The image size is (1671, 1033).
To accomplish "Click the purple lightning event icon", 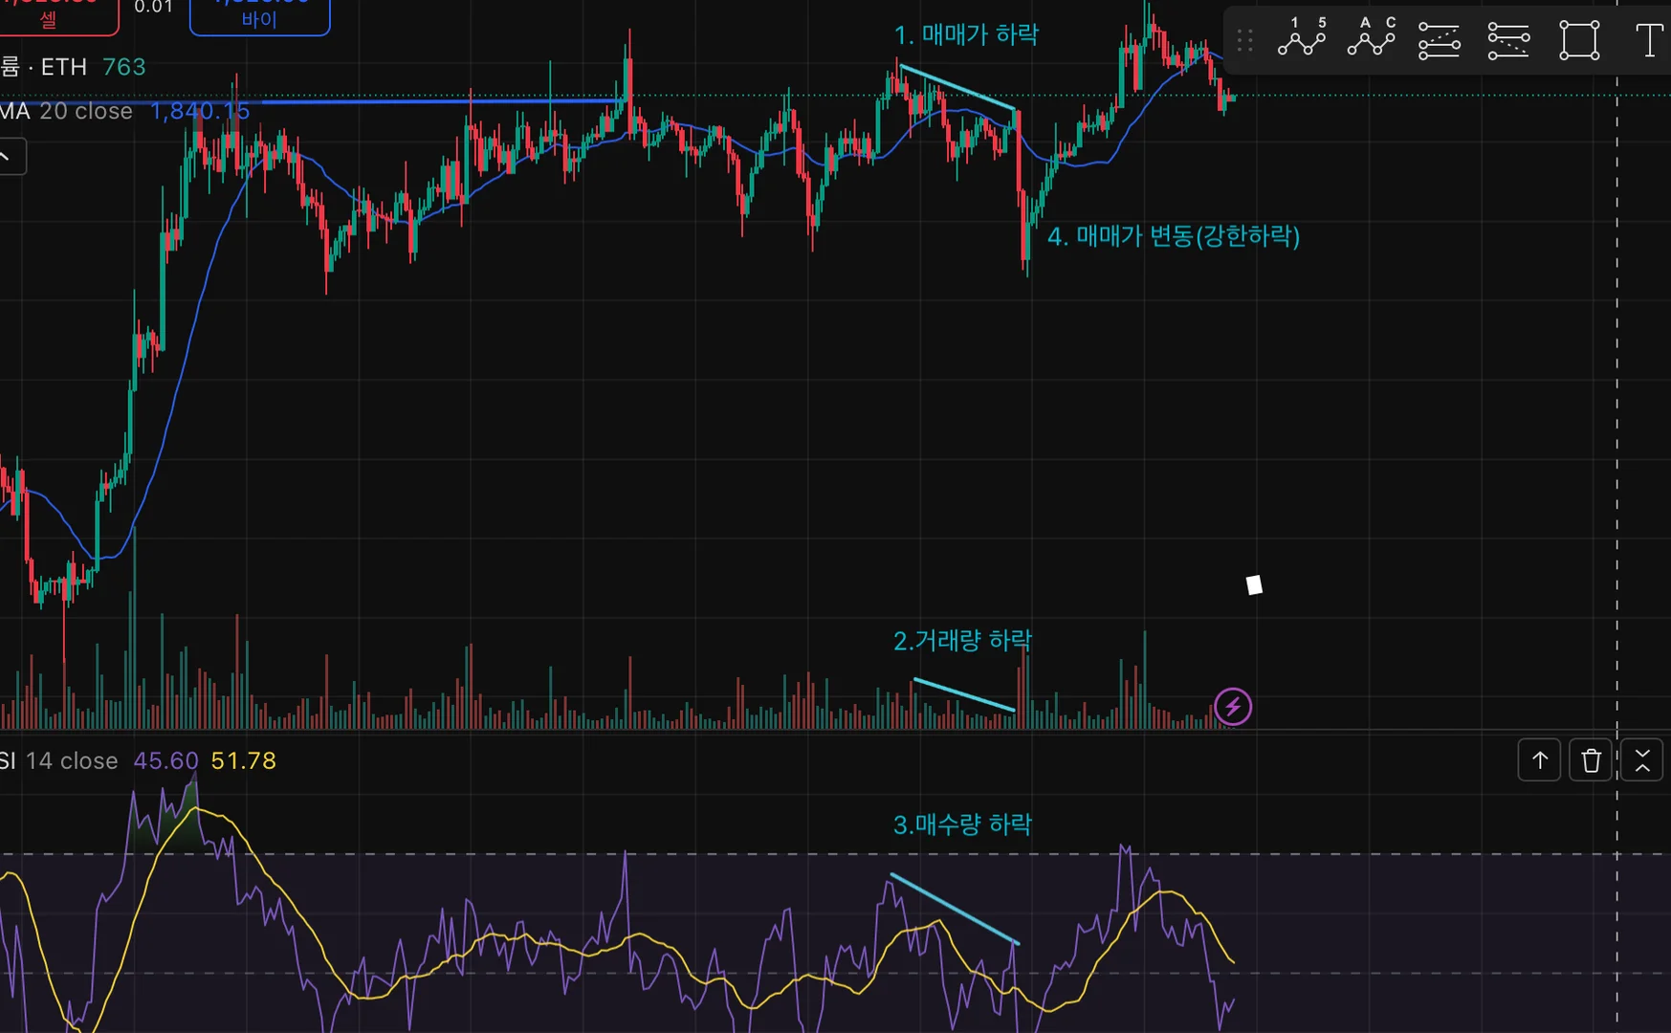I will point(1233,707).
